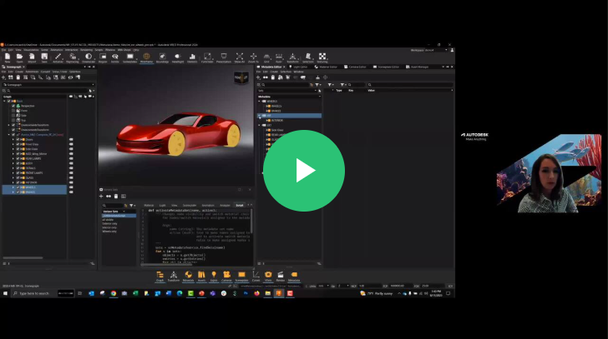Open the filter dropdown in Variant Sets
The width and height of the screenshot is (608, 339).
132,205
